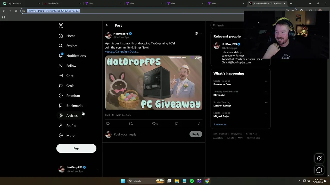The width and height of the screenshot is (330, 185).
Task: Open a new browser tab
Action: pos(291,3)
